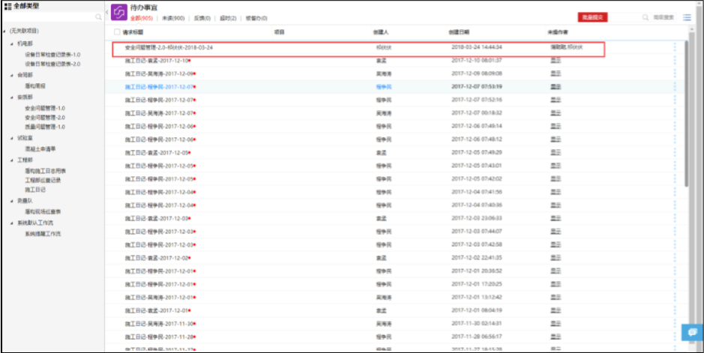Click the red 批量提交 button

click(x=592, y=17)
